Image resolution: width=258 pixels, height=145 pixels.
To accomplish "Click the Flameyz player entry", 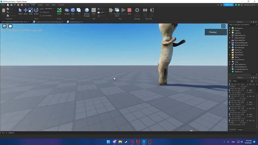I will coord(216,32).
